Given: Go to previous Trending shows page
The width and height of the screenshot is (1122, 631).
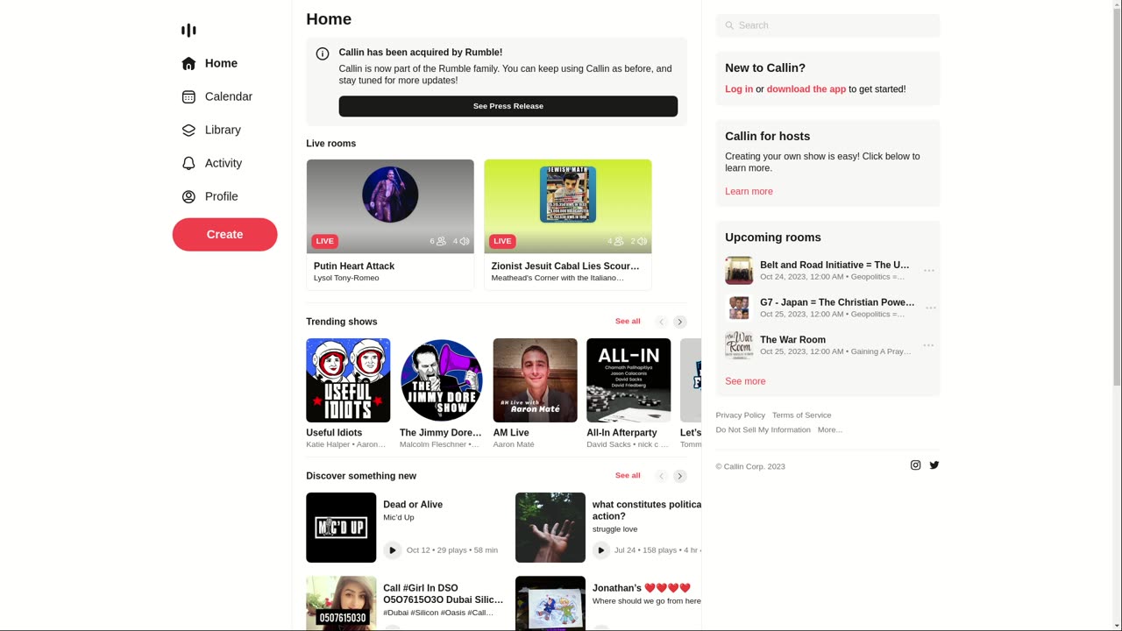Looking at the screenshot, I should pos(662,322).
